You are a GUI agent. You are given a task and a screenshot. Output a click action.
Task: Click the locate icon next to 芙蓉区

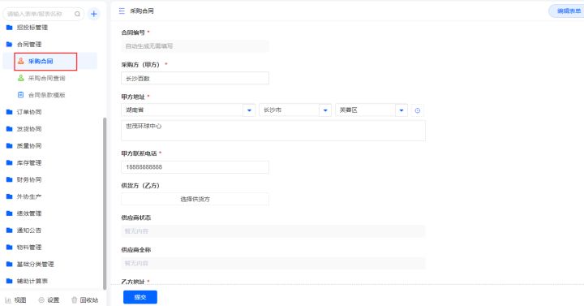pyautogui.click(x=418, y=110)
